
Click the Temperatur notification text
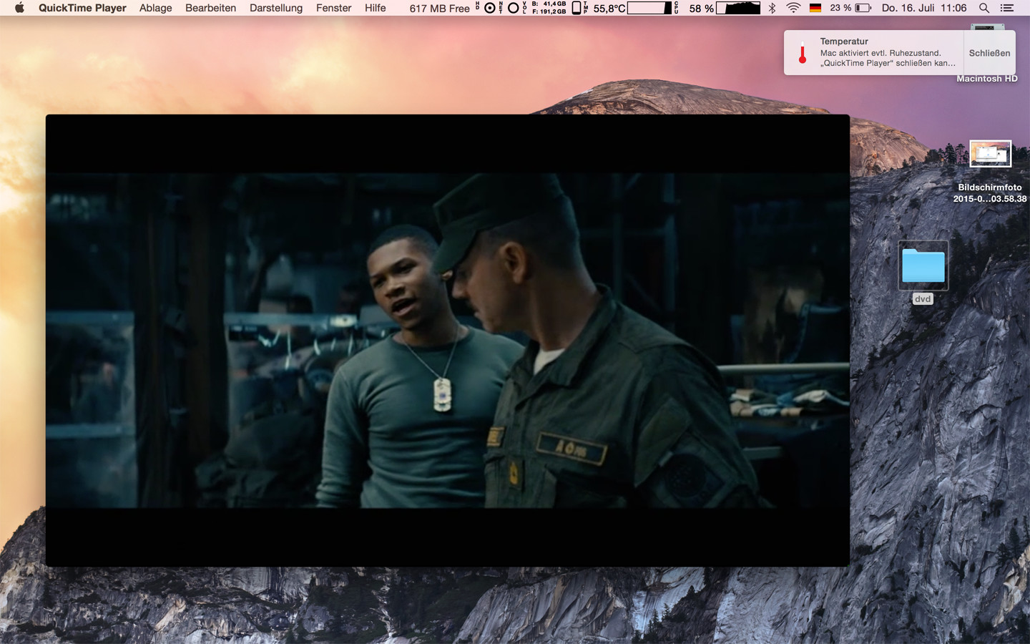pos(887,52)
